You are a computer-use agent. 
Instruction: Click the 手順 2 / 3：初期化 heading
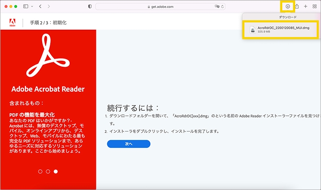click(x=48, y=22)
